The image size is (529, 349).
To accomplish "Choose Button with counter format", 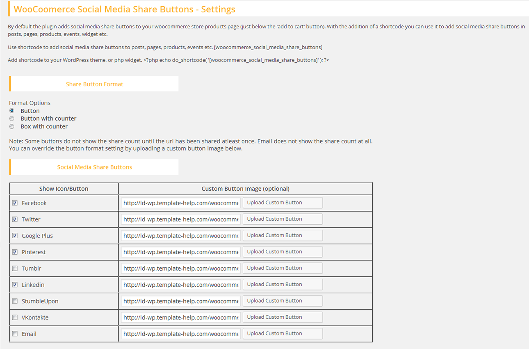I will pyautogui.click(x=12, y=119).
